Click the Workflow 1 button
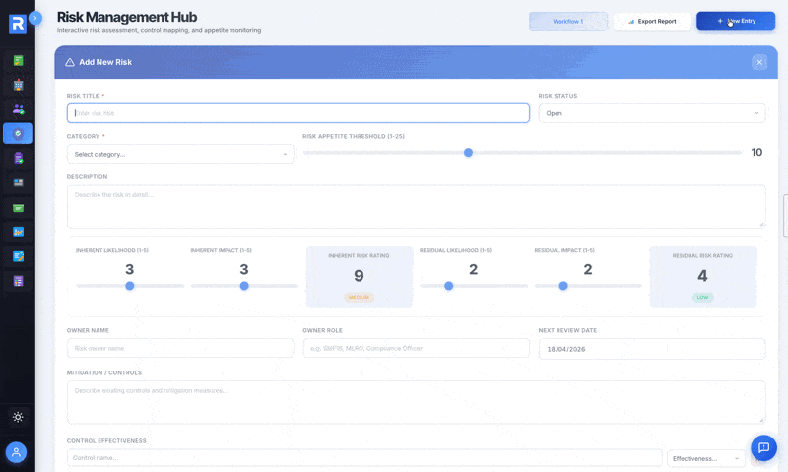Screen dimensions: 788x472 tap(568, 21)
